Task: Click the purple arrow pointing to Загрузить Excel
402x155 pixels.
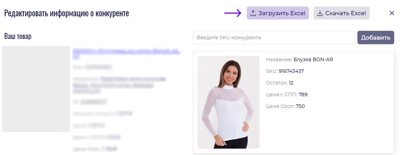Action: pyautogui.click(x=233, y=13)
